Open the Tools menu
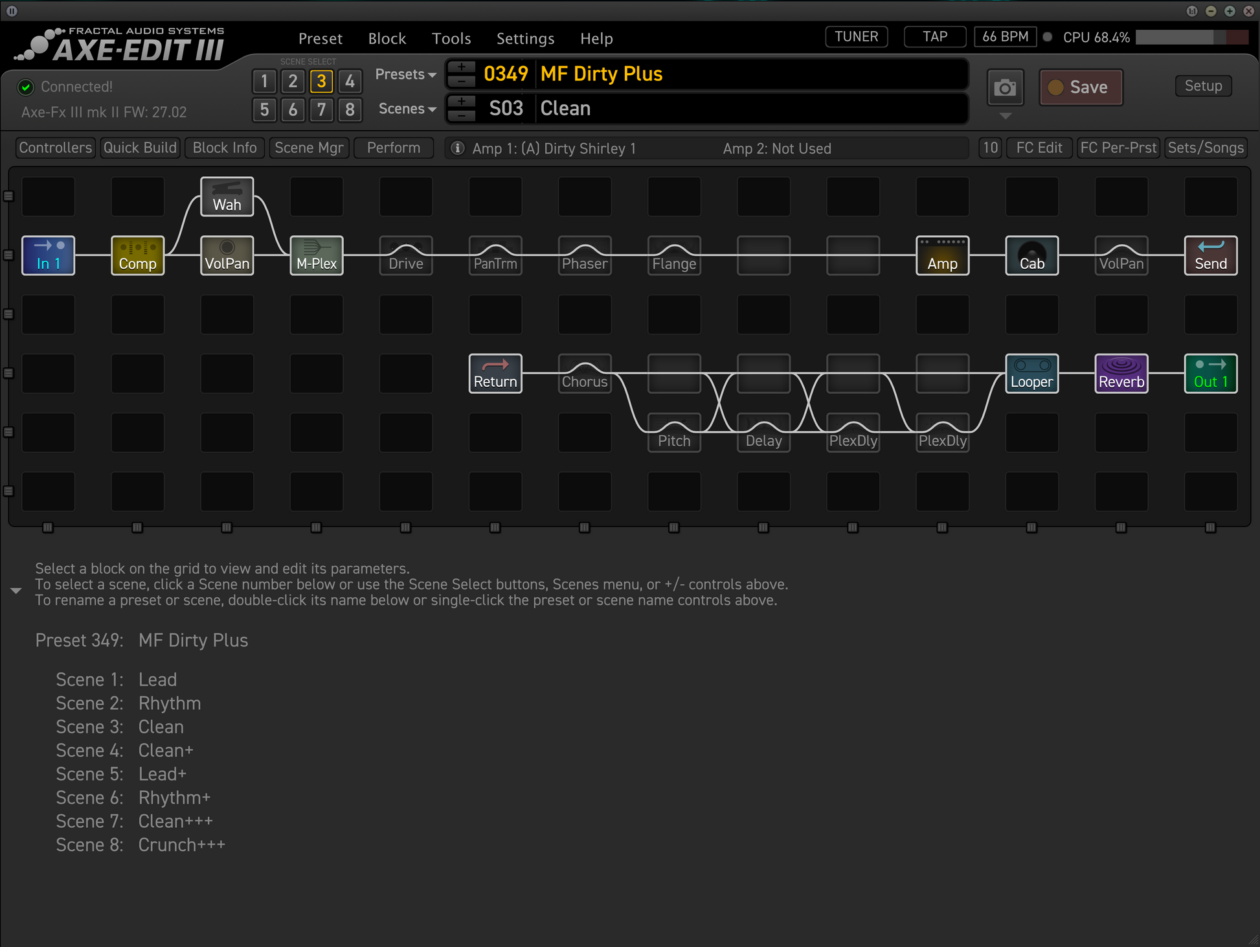Image resolution: width=1260 pixels, height=947 pixels. (x=451, y=39)
